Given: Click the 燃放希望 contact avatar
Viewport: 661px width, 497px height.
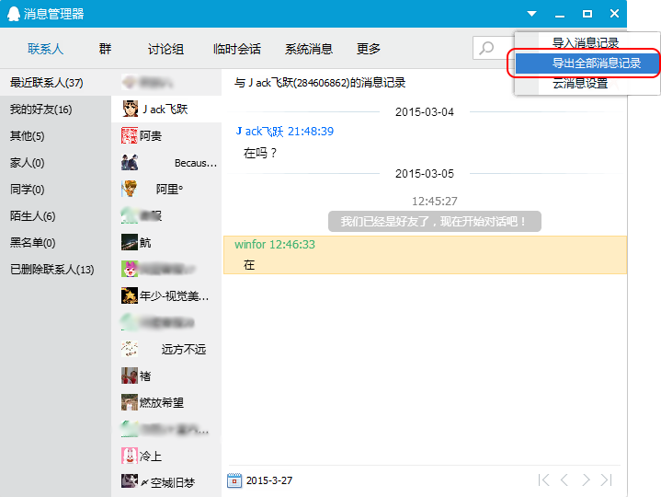Looking at the screenshot, I should click(130, 402).
